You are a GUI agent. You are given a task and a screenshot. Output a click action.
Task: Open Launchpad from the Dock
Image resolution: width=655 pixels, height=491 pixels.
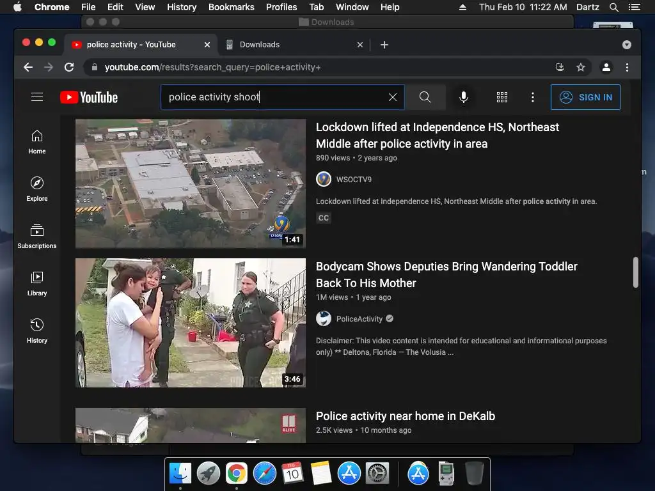(208, 474)
